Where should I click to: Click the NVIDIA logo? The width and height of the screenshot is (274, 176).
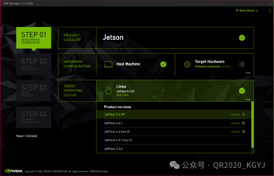13,171
